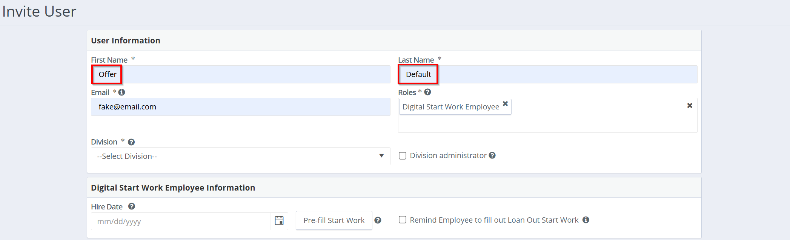Click help icon beside Pre-fill Start Work
790x240 pixels.
click(378, 220)
